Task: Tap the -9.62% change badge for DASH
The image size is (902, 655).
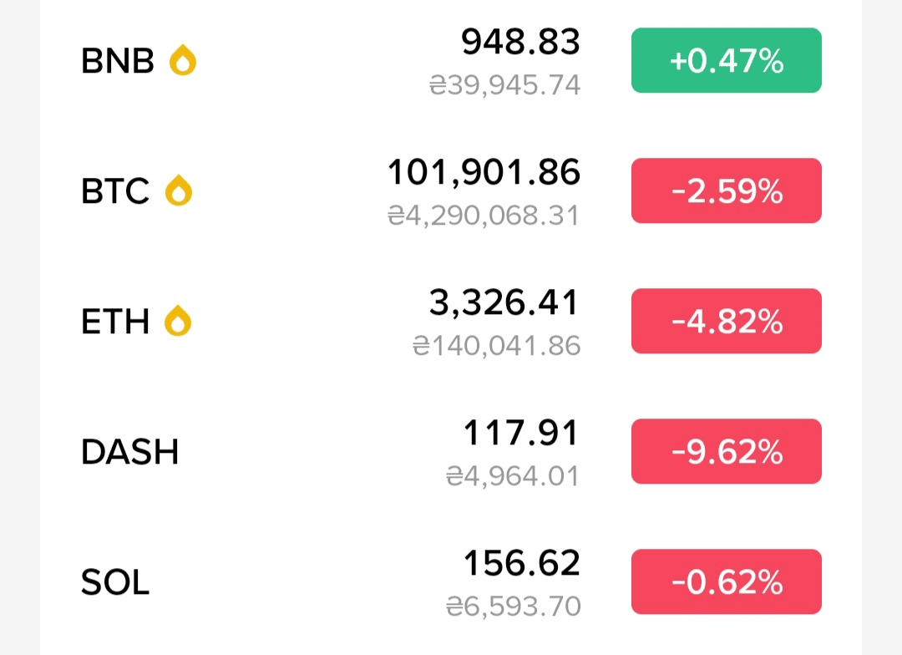Action: point(726,451)
